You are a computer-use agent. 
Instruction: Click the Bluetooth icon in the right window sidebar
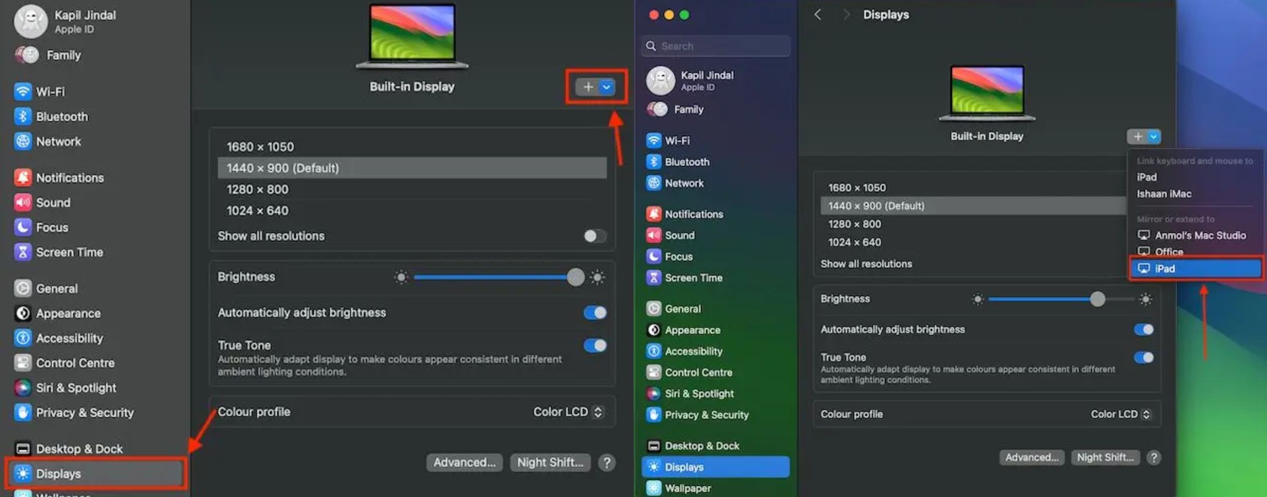click(x=653, y=162)
